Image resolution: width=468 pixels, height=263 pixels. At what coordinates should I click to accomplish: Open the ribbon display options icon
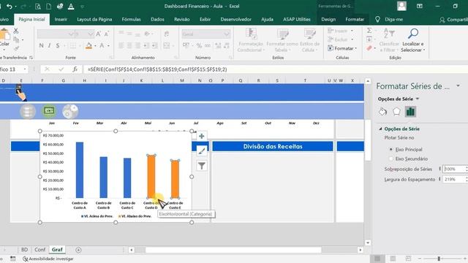point(419,6)
